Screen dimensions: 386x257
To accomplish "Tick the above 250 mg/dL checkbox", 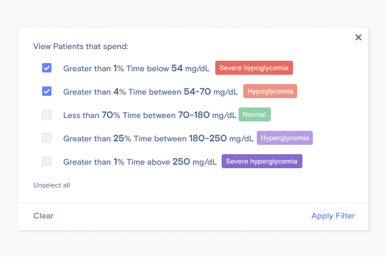I will 47,161.
